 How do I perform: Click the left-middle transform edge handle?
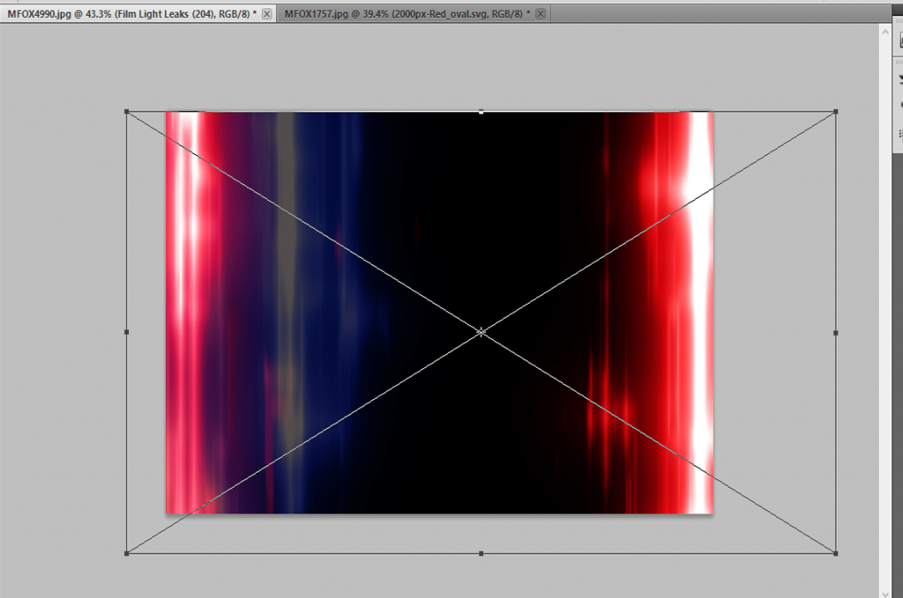click(127, 332)
